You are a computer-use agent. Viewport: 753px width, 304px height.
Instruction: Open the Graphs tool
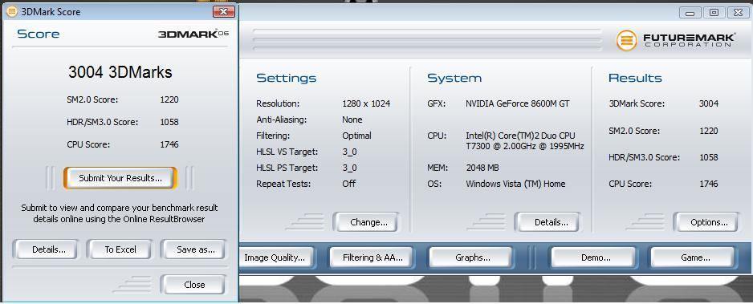[473, 257]
